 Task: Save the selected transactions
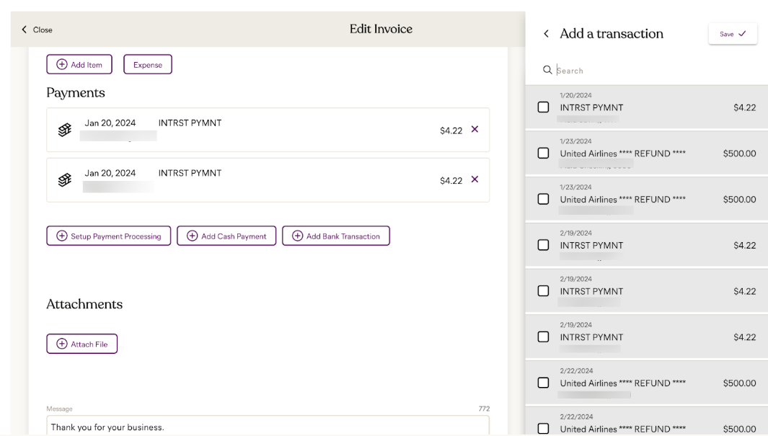pyautogui.click(x=732, y=34)
